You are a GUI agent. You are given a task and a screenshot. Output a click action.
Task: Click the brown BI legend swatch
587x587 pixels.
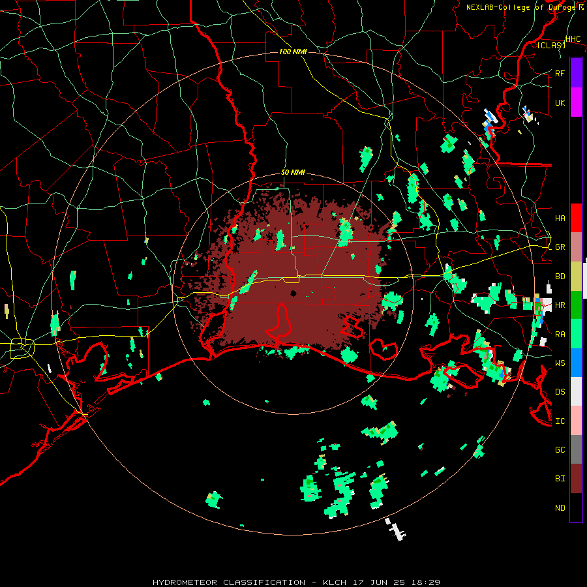pos(576,479)
